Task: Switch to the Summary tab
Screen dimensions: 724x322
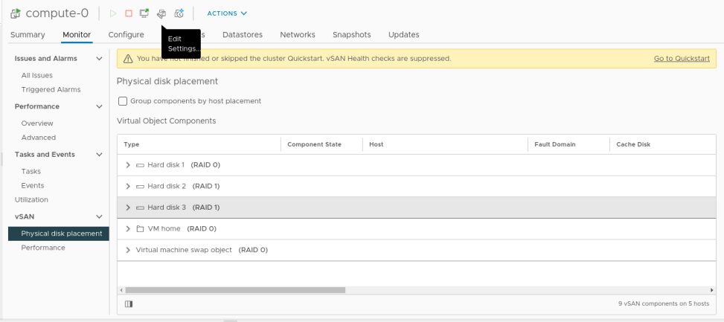Action: click(x=28, y=35)
